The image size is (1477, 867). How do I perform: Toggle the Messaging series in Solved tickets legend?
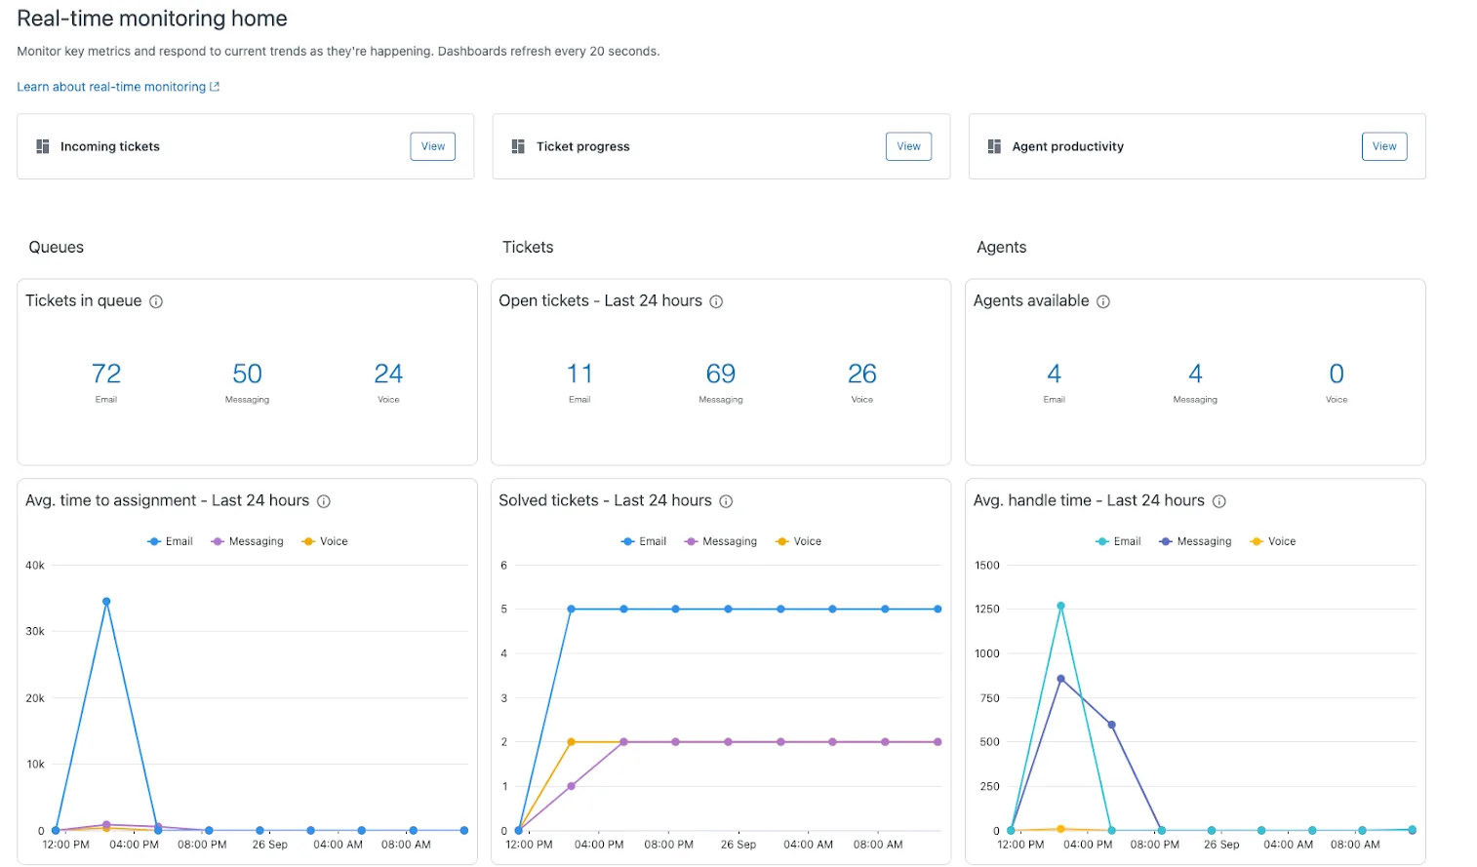pos(721,541)
